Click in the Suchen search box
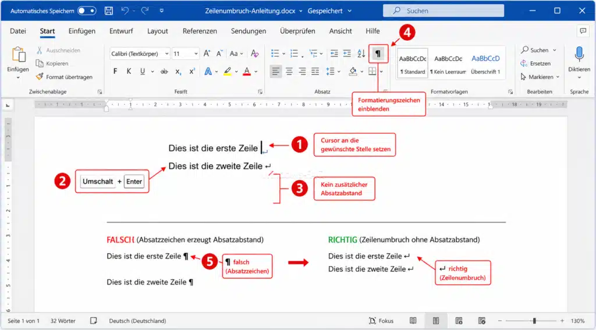 pyautogui.click(x=443, y=10)
